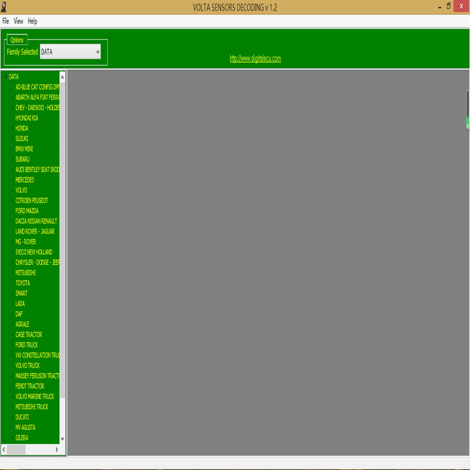Select MV AGUSTA in the tree

coord(25,428)
